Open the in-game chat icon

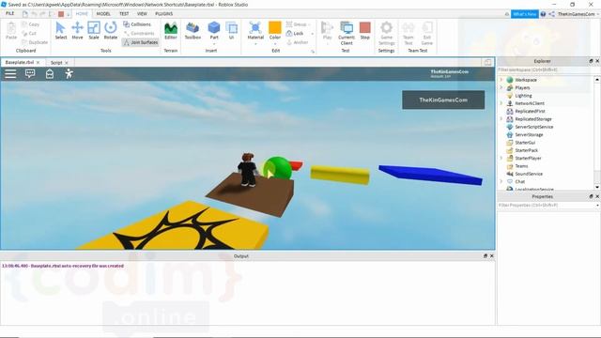(x=30, y=73)
